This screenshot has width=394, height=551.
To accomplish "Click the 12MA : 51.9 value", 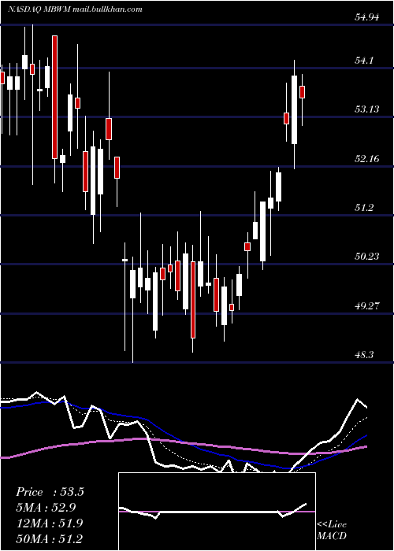I will point(50,523).
